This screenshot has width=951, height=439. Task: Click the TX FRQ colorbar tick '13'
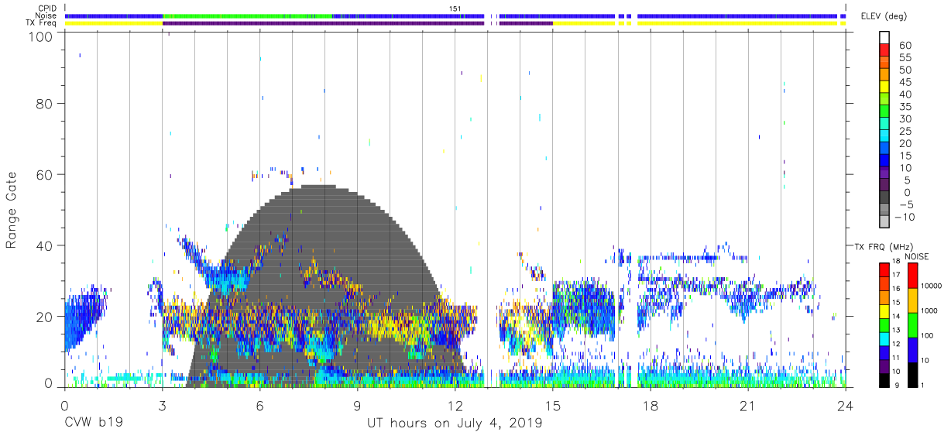point(896,330)
